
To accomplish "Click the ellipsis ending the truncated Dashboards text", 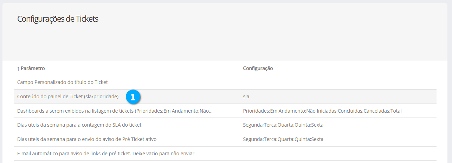I will point(211,111).
